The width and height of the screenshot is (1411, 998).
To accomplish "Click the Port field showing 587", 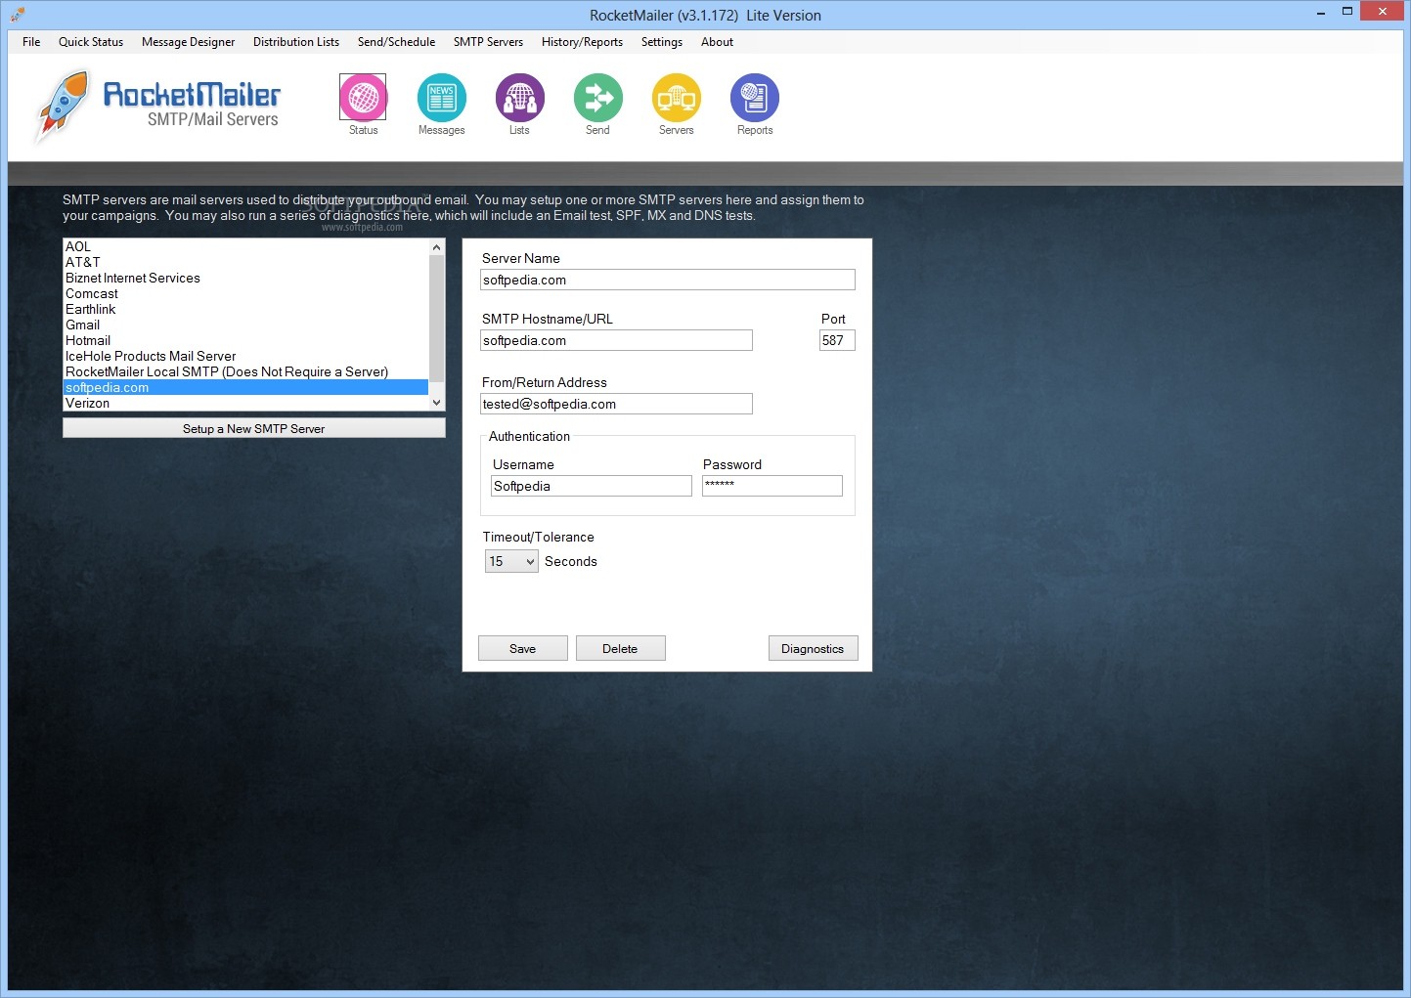I will click(837, 340).
